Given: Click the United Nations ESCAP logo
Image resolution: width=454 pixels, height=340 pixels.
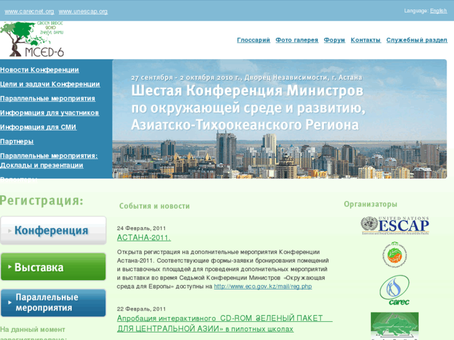Looking at the screenshot, I should [x=395, y=225].
